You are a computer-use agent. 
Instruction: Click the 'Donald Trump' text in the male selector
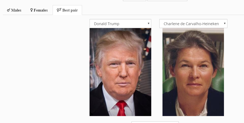click(x=107, y=24)
